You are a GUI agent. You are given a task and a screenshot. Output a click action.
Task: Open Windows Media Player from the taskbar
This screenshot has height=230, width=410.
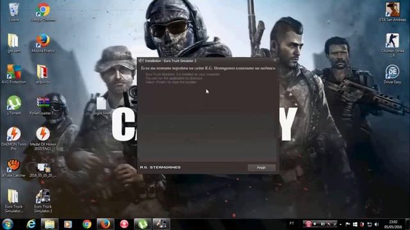point(68,224)
